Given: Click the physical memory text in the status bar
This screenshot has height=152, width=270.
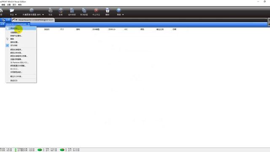Looking at the screenshot, I should 6,150.
